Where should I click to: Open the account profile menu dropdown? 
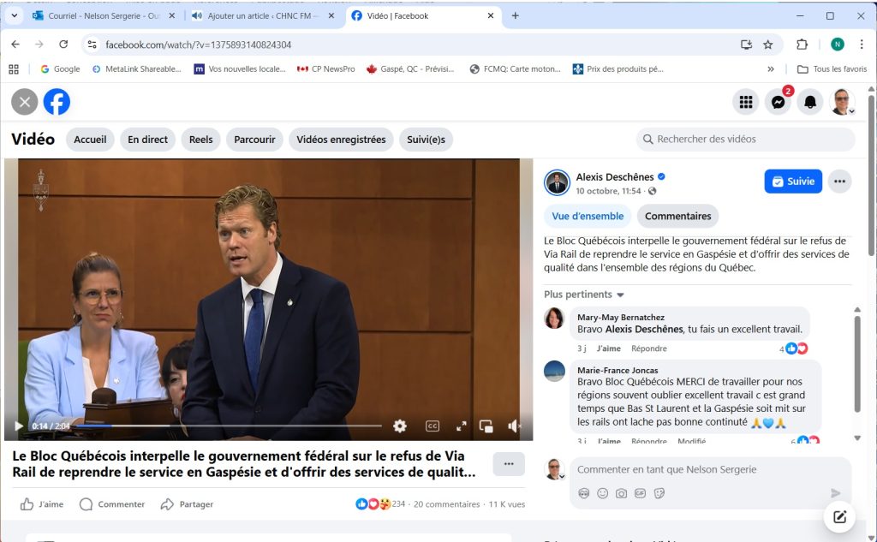coord(843,103)
